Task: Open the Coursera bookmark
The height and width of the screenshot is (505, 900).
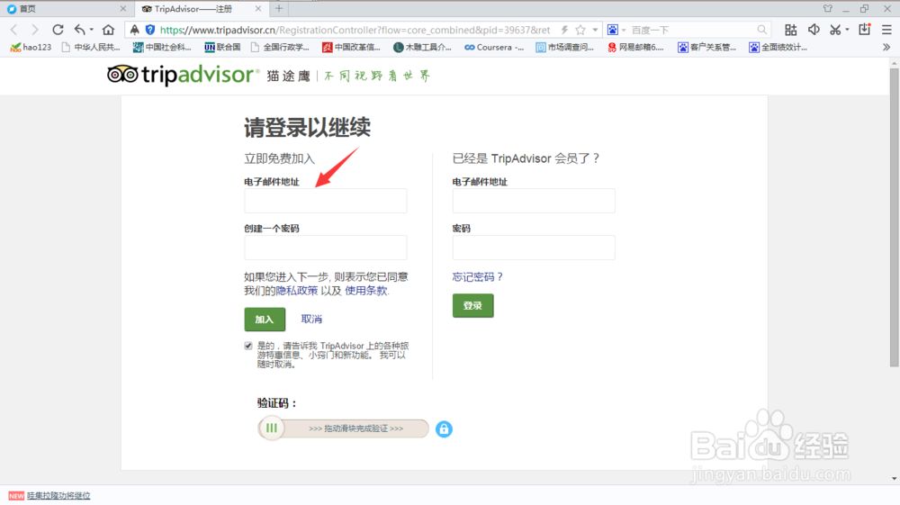Action: tap(494, 47)
